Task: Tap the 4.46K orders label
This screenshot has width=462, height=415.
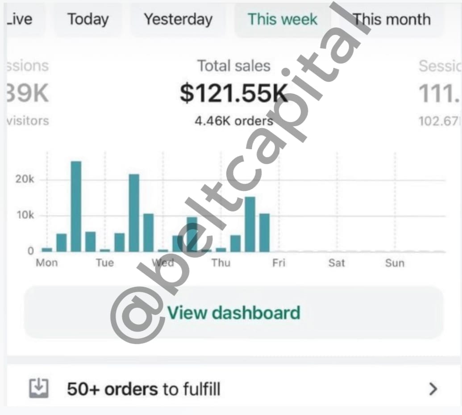Action: click(233, 121)
